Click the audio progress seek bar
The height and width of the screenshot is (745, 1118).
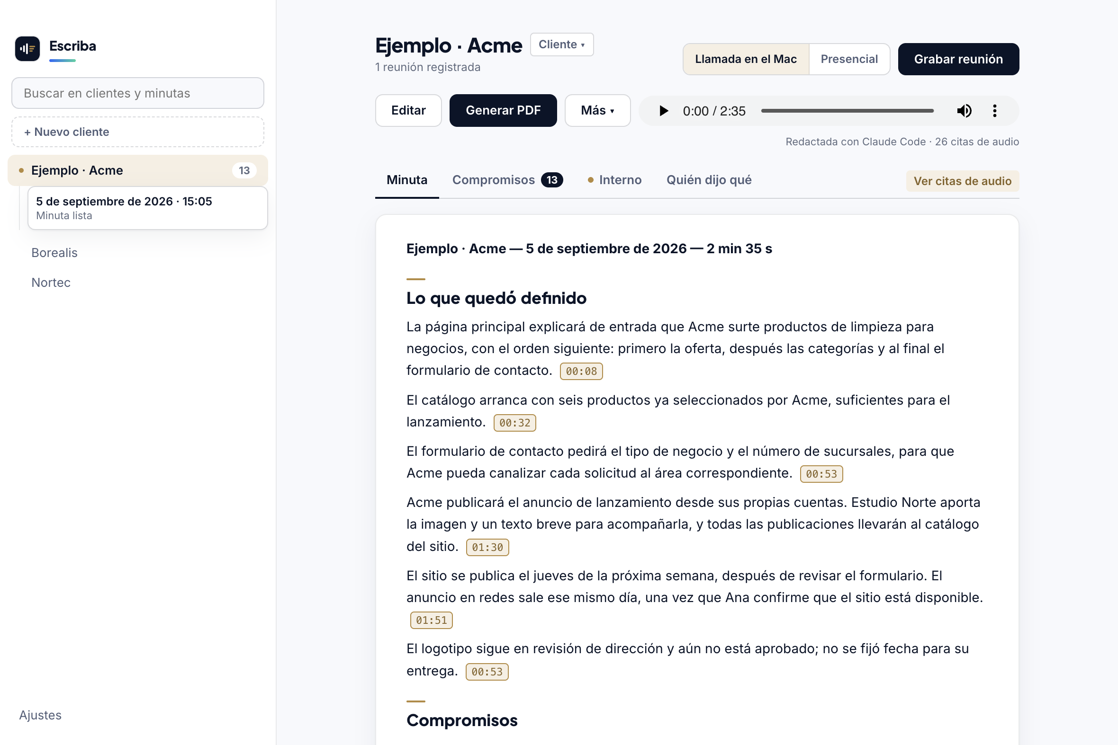click(x=847, y=111)
